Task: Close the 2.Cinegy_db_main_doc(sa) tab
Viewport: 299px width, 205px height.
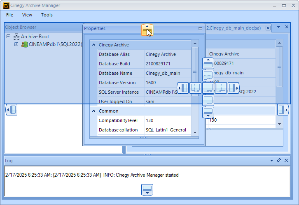Action: coord(268,28)
